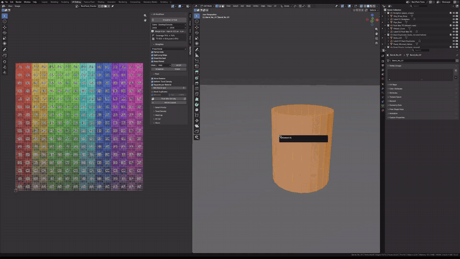460x259 pixels.
Task: Select the Extrude Region tool
Action: tap(197, 72)
